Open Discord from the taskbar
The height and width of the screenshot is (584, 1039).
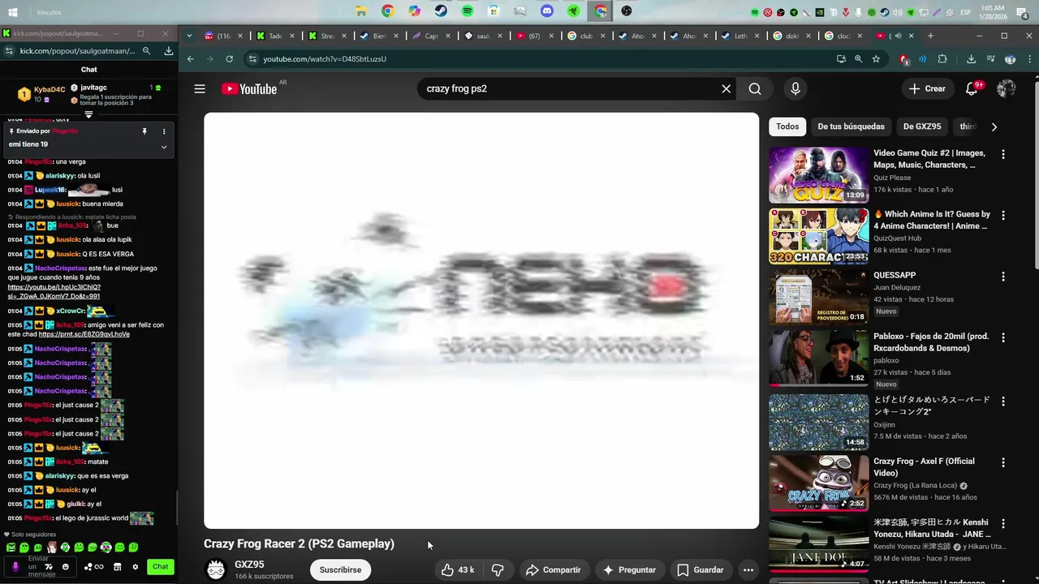547,11
